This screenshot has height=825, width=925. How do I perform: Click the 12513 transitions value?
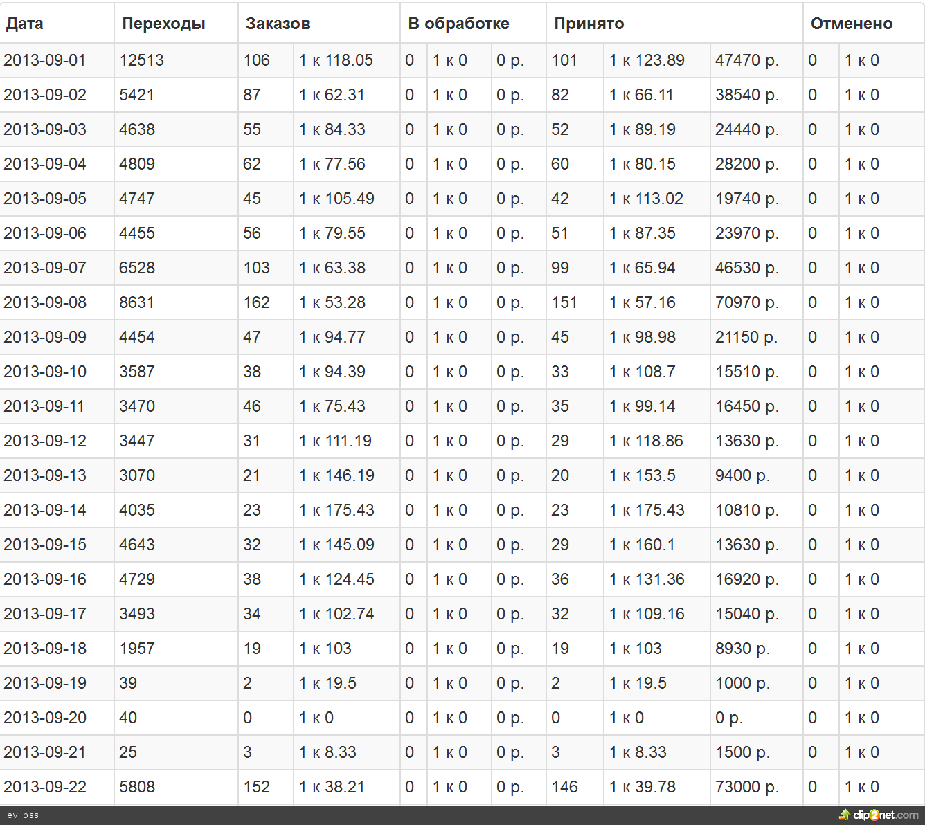142,60
